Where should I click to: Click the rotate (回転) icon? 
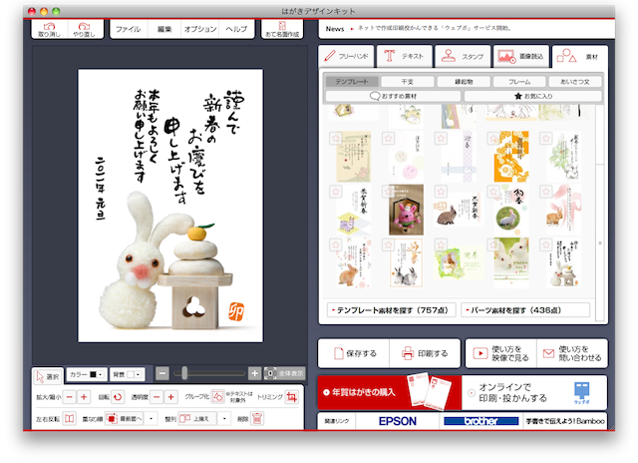point(117,397)
